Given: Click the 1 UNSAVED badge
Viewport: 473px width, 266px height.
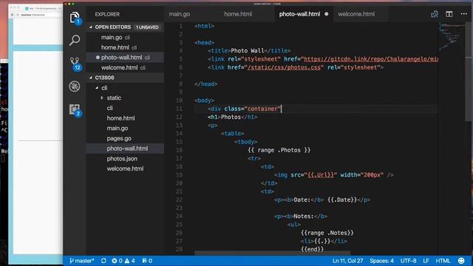Looking at the screenshot, I should click(147, 27).
